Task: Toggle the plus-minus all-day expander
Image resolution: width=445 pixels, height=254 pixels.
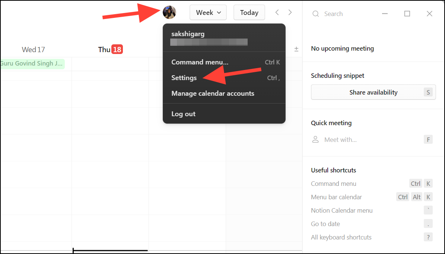Action: coord(296,49)
